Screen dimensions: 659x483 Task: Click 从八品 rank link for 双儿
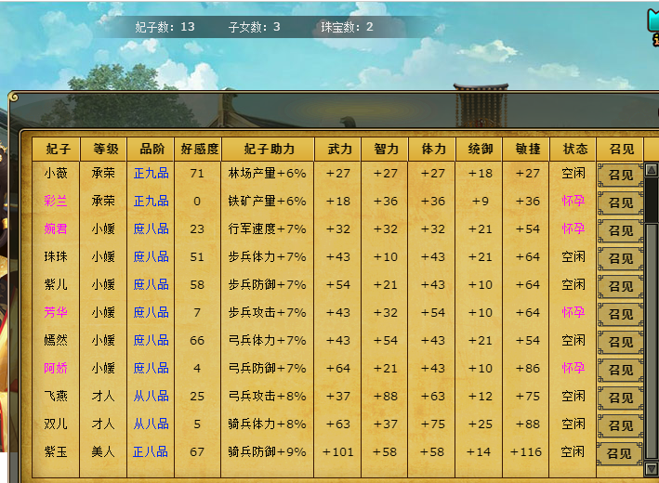[x=151, y=424]
